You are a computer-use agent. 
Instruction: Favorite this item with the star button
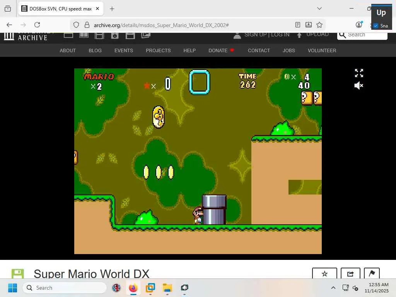(324, 273)
